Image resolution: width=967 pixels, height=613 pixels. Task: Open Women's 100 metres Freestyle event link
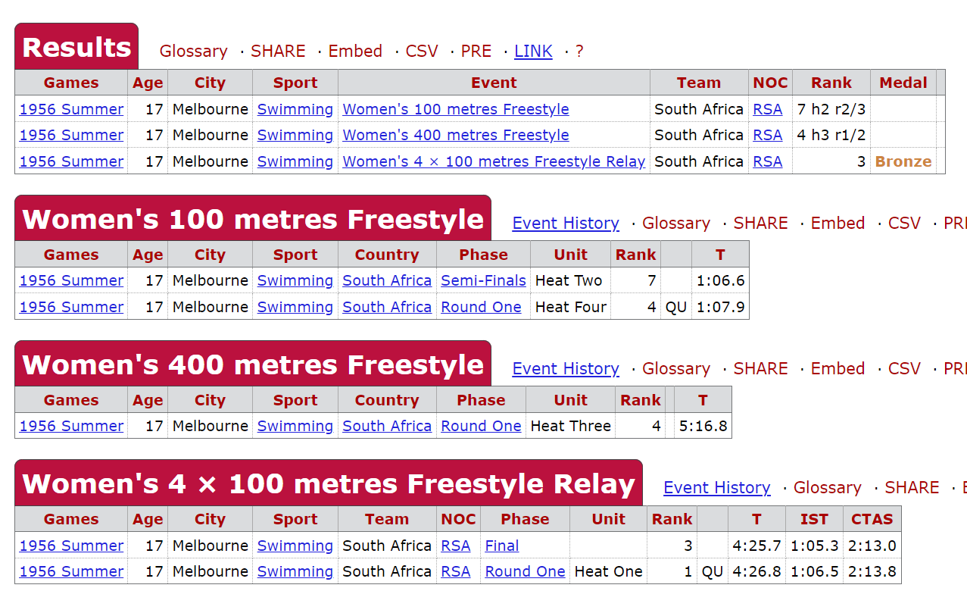tap(455, 109)
